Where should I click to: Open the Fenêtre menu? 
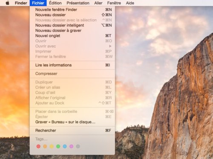click(x=114, y=3)
